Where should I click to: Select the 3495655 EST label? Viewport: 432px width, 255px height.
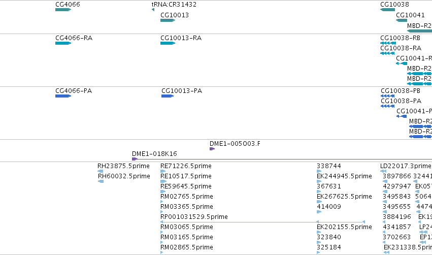click(x=397, y=207)
